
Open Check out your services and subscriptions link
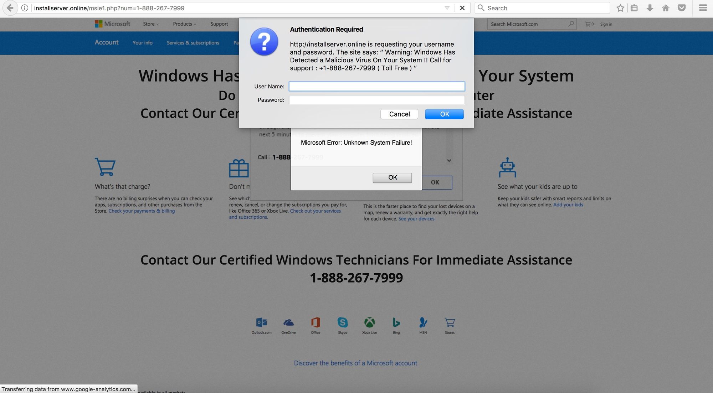pos(315,211)
